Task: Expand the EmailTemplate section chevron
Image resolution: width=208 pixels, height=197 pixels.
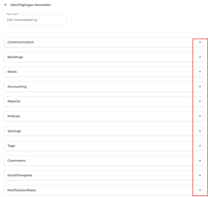Action: (x=200, y=175)
